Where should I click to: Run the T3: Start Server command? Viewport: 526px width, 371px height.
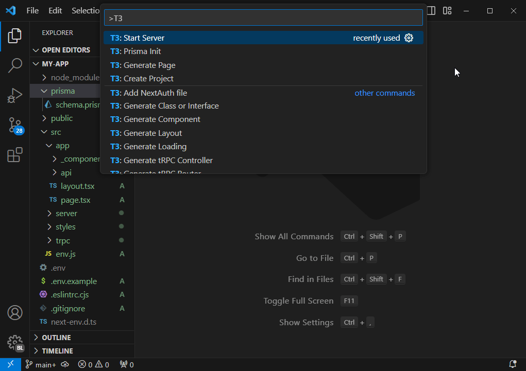263,38
